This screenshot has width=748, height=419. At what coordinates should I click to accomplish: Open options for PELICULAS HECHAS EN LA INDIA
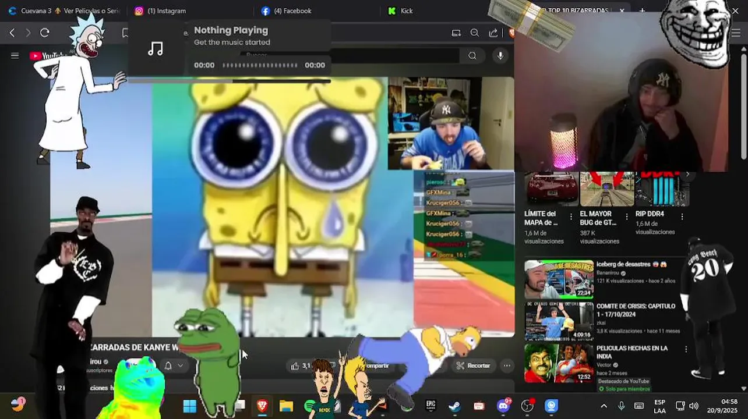[x=686, y=349]
